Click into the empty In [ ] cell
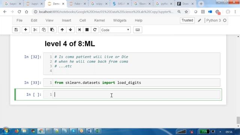This screenshot has width=240, height=135. tap(136, 94)
